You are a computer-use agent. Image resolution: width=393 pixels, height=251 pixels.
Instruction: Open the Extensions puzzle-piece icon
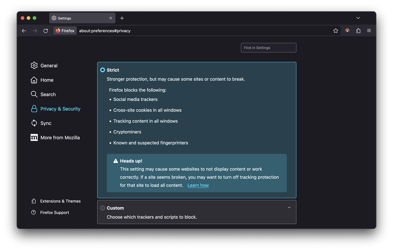coord(358,31)
